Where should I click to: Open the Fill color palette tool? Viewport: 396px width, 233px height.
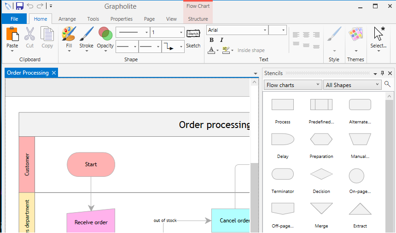(x=69, y=35)
